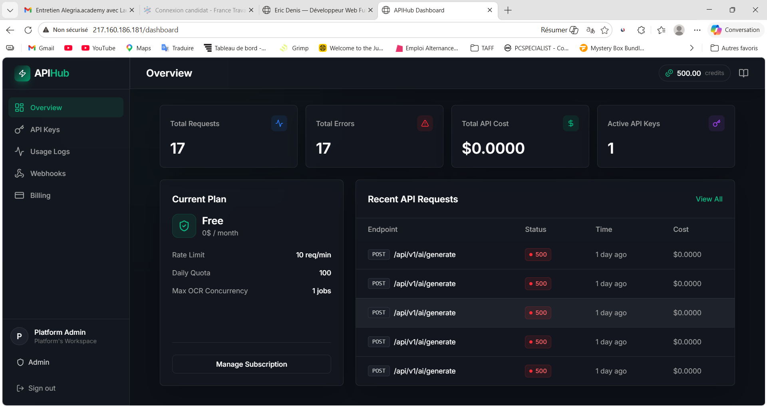Open the browser three-dot menu

(697, 30)
